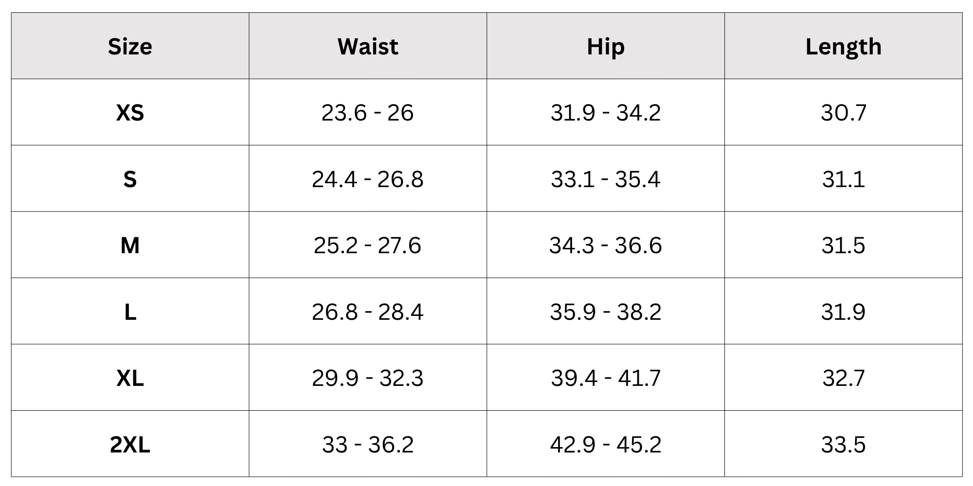The height and width of the screenshot is (486, 973).
Task: Click waist value 29.9 - 32.3
Action: coord(368,378)
